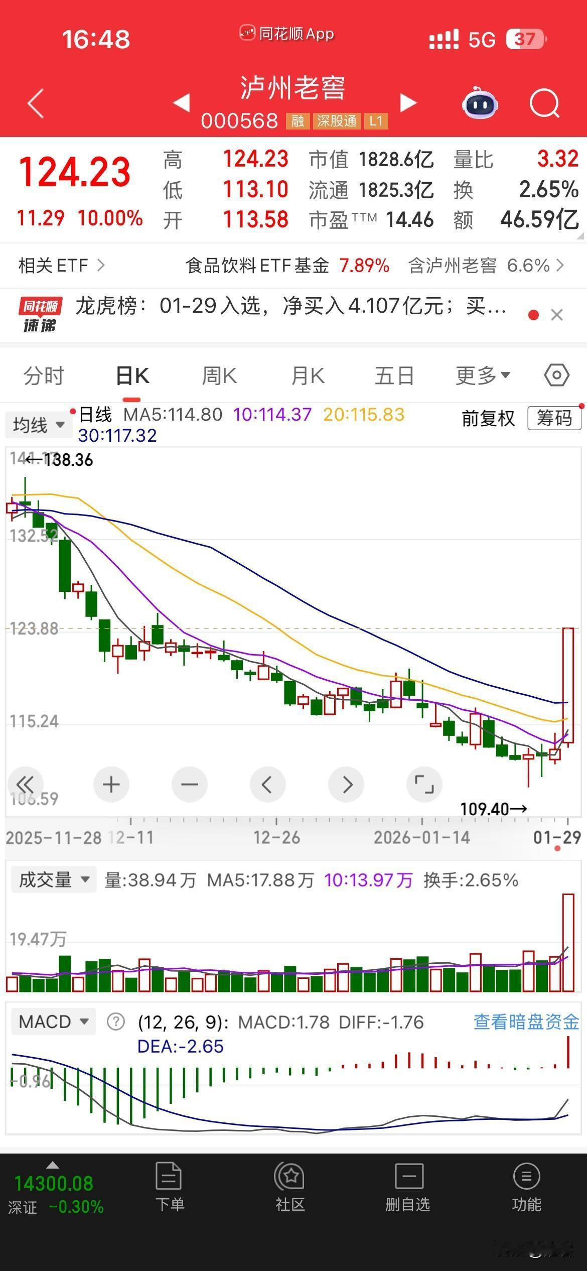
Task: Tap the MA5:114.80 label
Action: (x=173, y=415)
